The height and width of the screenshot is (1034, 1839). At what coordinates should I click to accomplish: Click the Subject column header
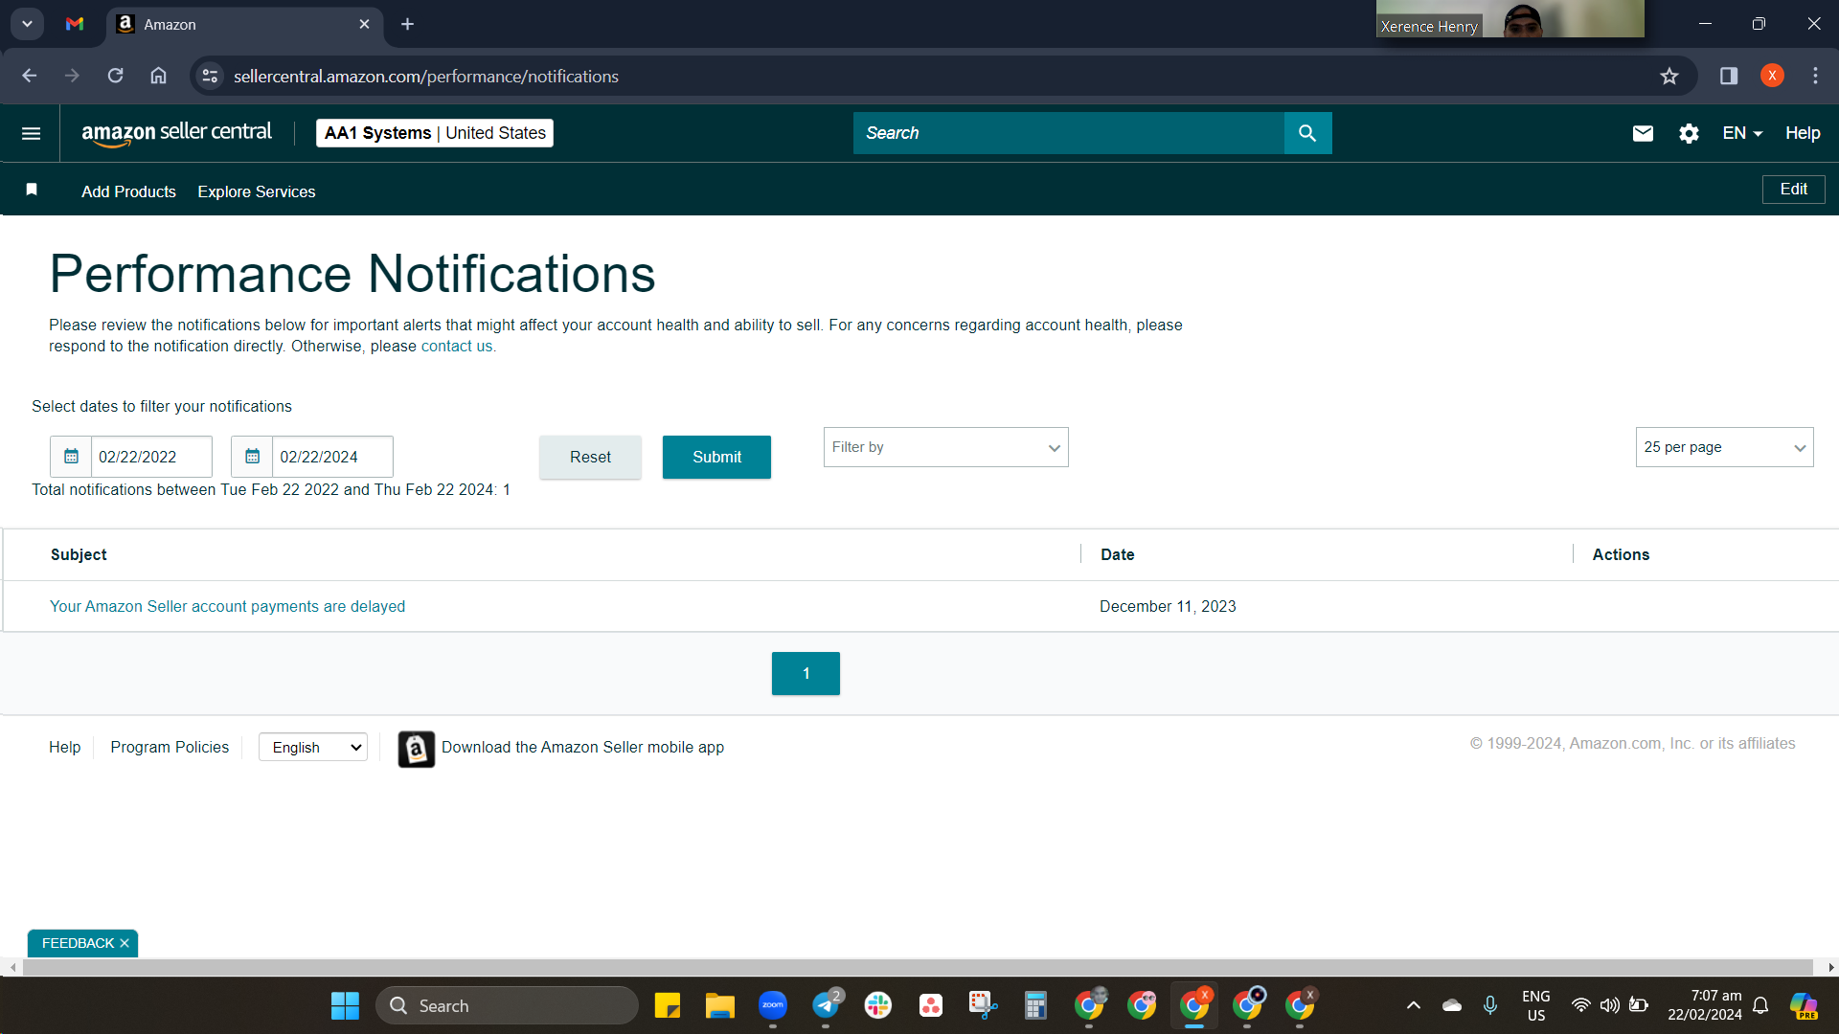point(79,554)
